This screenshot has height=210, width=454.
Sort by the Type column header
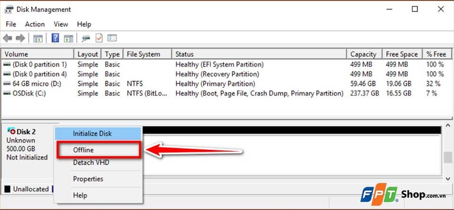point(112,54)
